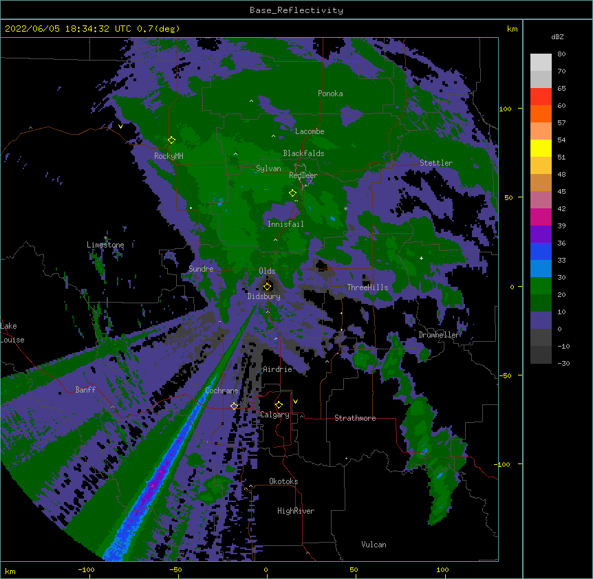Click the Lake Louise label
The height and width of the screenshot is (579, 593).
[x=12, y=333]
